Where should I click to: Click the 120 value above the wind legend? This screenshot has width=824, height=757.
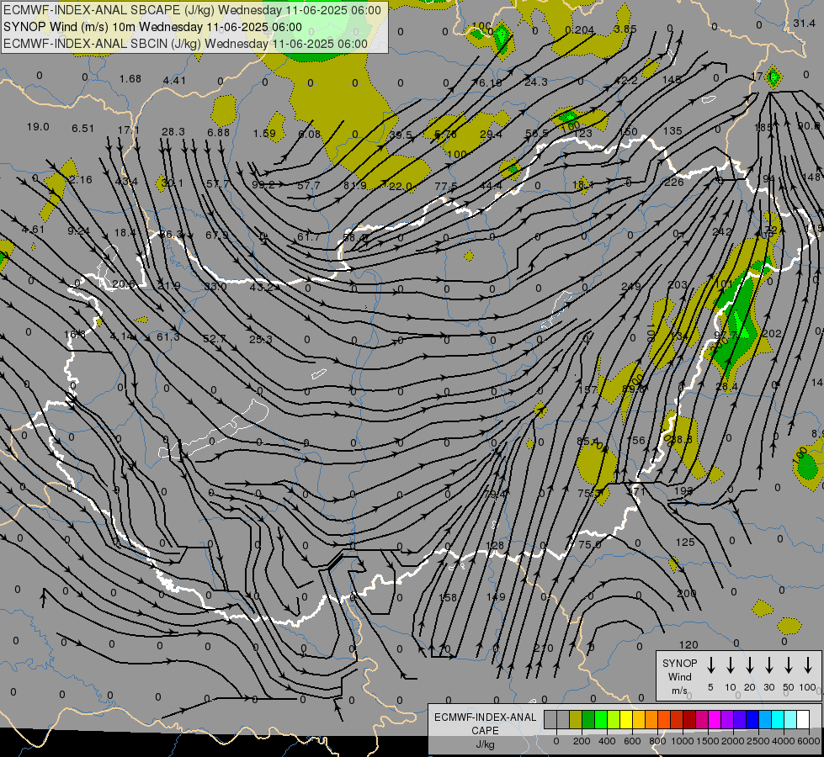point(688,644)
